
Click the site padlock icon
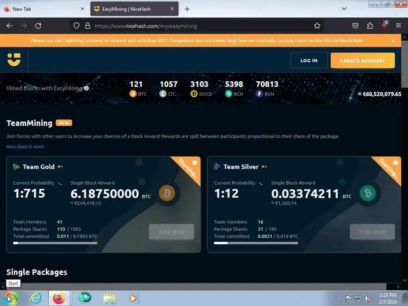[x=88, y=26]
